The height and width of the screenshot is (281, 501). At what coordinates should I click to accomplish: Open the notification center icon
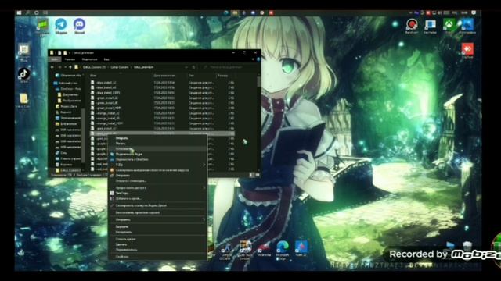[x=474, y=12]
